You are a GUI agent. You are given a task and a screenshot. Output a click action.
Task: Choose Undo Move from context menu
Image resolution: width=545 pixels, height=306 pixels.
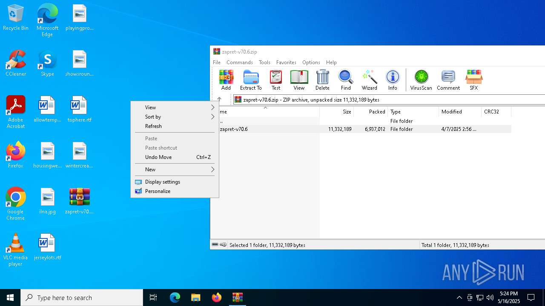[175, 157]
